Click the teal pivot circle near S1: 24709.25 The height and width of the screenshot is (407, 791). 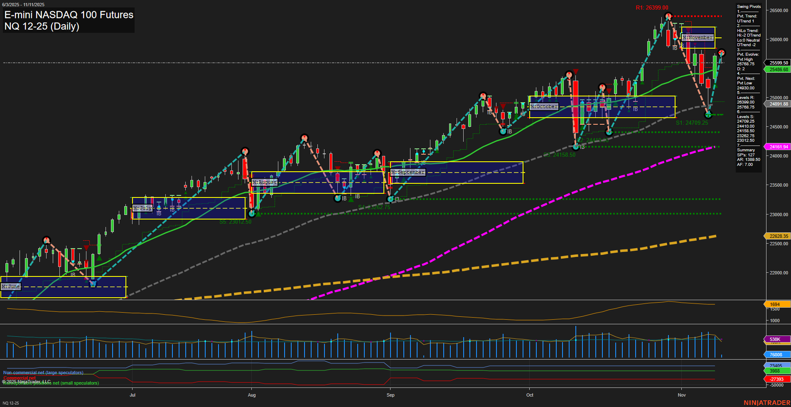click(707, 115)
